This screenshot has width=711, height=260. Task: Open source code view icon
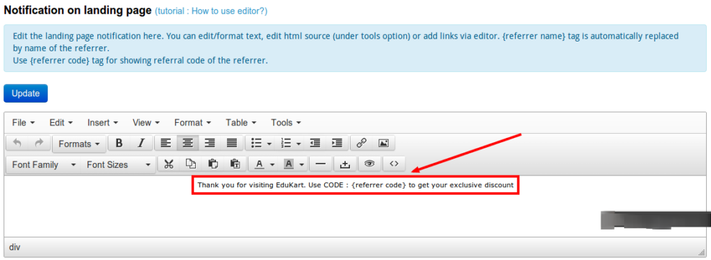pyautogui.click(x=394, y=164)
